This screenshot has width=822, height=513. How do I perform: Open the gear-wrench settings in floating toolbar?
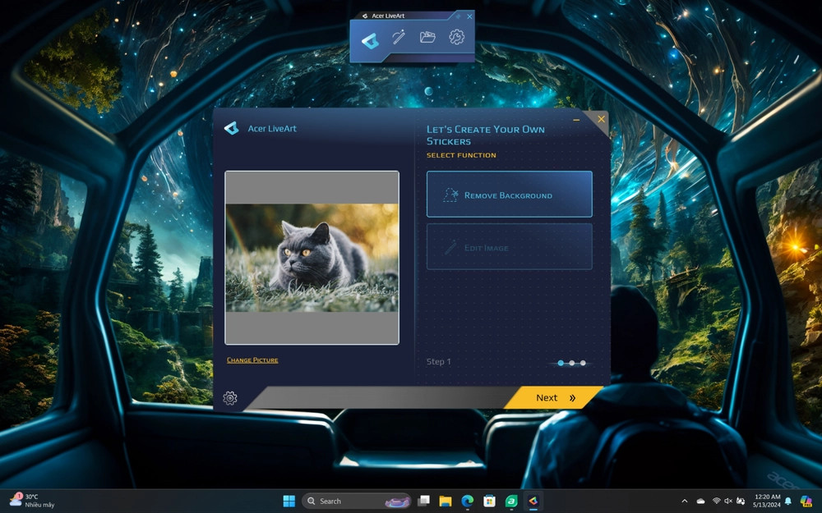(x=457, y=38)
